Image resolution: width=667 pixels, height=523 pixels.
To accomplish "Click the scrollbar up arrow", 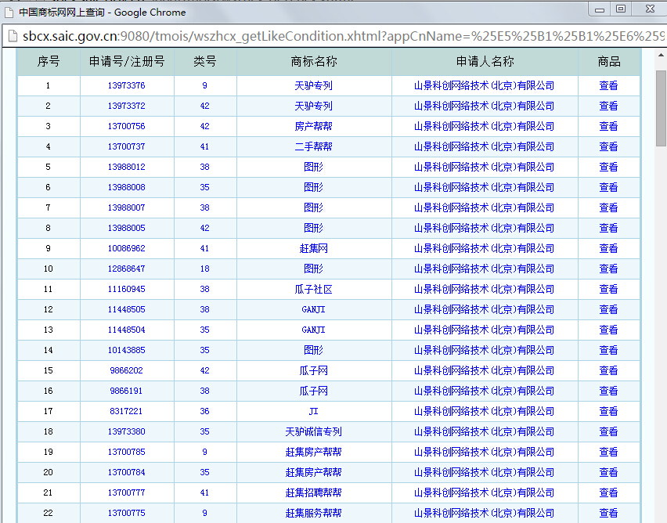I will point(661,56).
